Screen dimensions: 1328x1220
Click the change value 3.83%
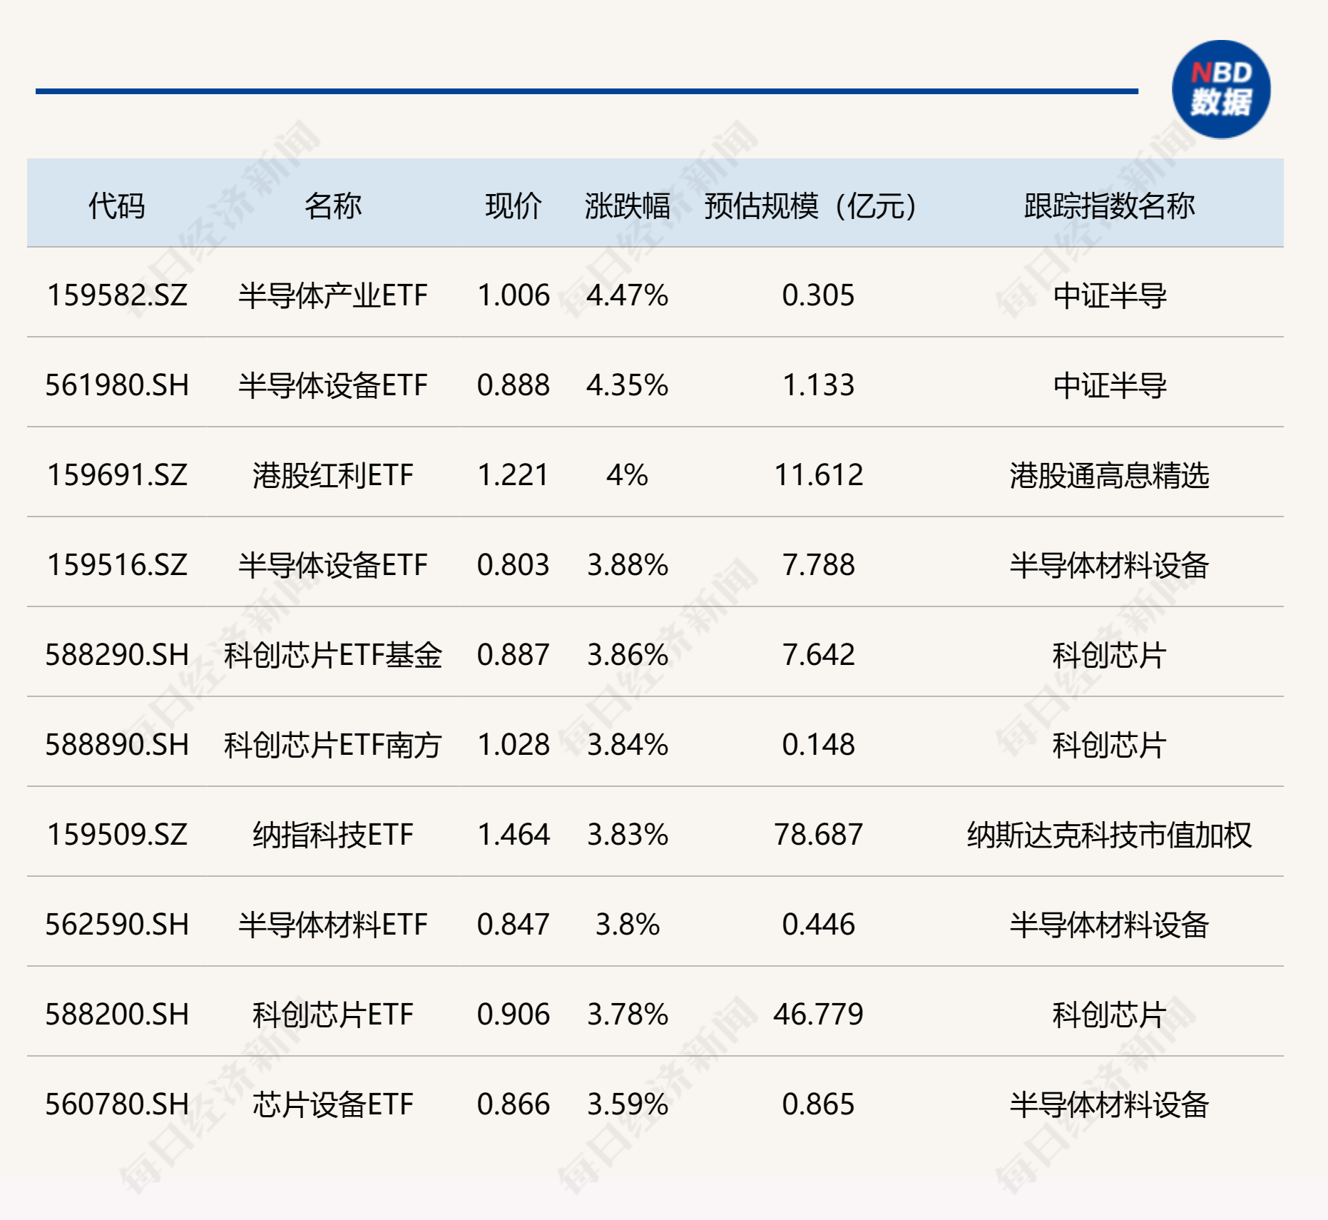(628, 835)
